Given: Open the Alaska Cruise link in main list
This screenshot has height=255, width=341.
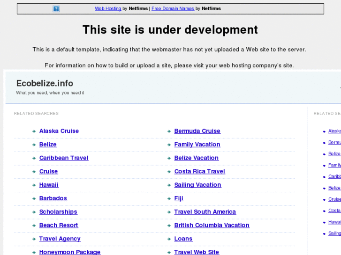Looking at the screenshot, I should (59, 131).
